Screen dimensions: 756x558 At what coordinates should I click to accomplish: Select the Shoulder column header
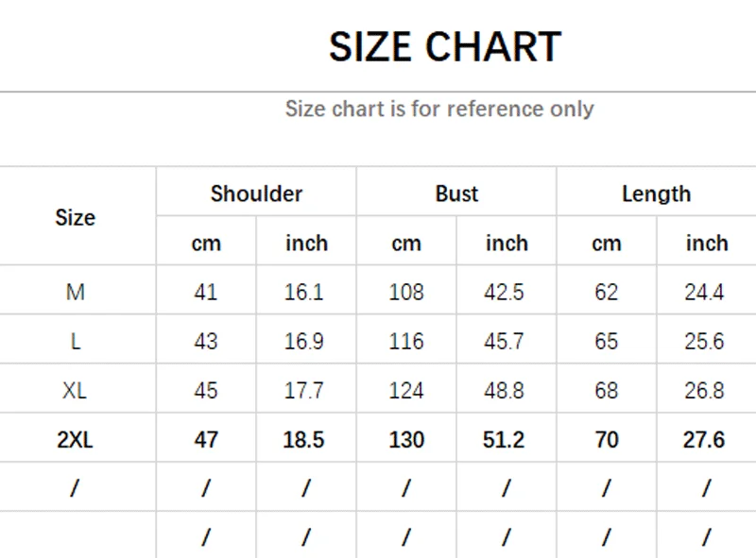click(256, 194)
